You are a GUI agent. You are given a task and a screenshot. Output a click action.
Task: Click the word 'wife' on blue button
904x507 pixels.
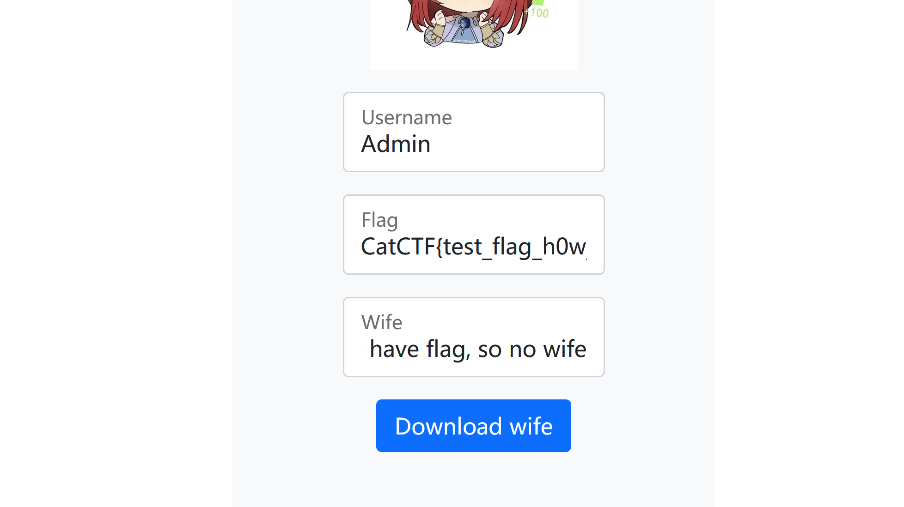(531, 426)
